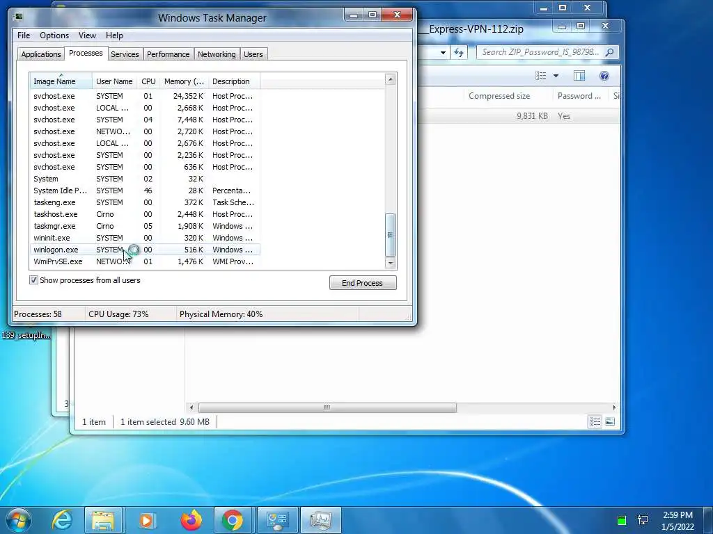This screenshot has height=534, width=713.
Task: Select the taskeng.exe process row
Action: [x=145, y=202]
